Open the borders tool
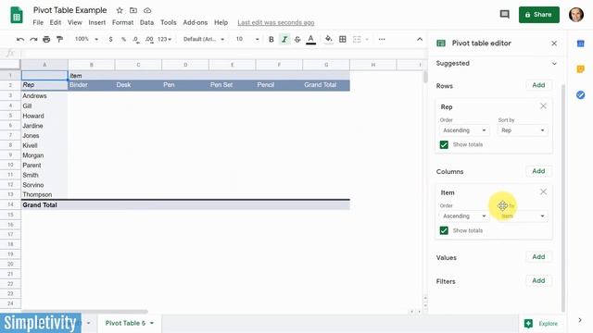Screen dimensions: 593x333 point(343,39)
